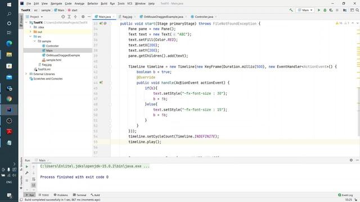360x202 pixels.
Task: Click 'sample' breadcrumb in navigation bar
Action: tap(46, 10)
